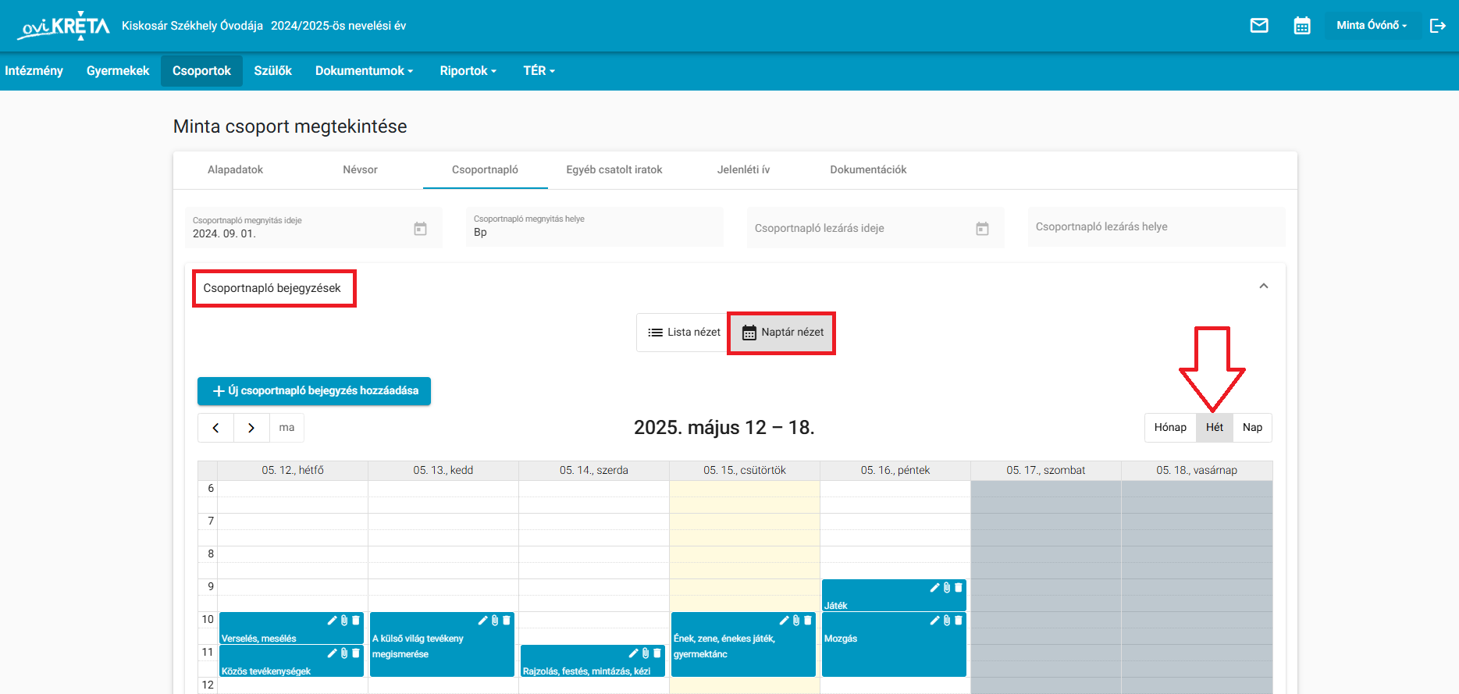
Task: Open the Riportok dropdown menu
Action: [x=468, y=71]
